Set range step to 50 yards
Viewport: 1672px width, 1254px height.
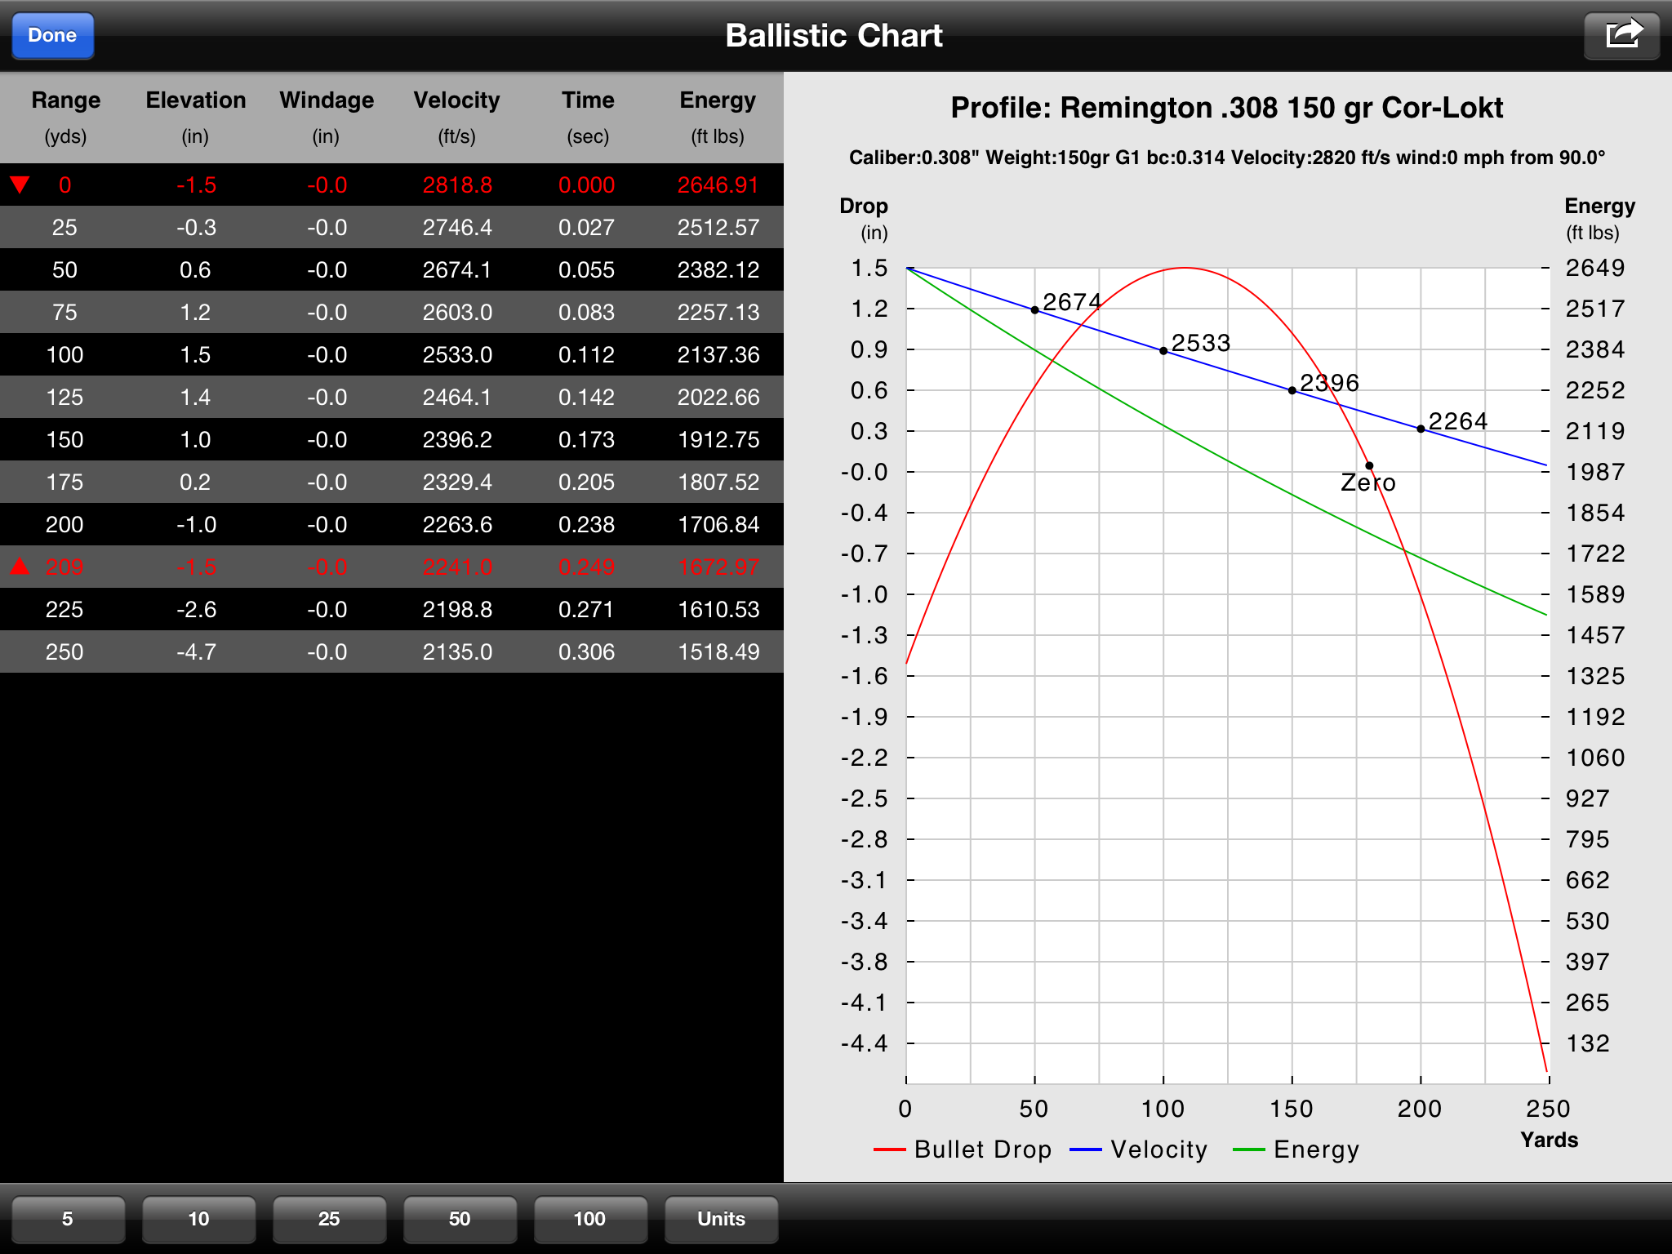point(460,1219)
